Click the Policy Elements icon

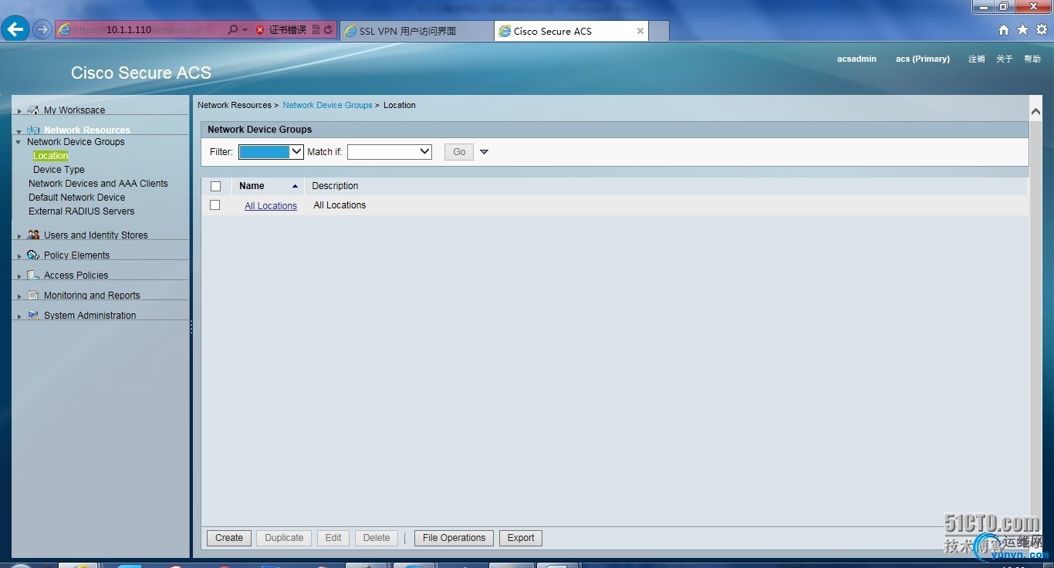coord(33,255)
